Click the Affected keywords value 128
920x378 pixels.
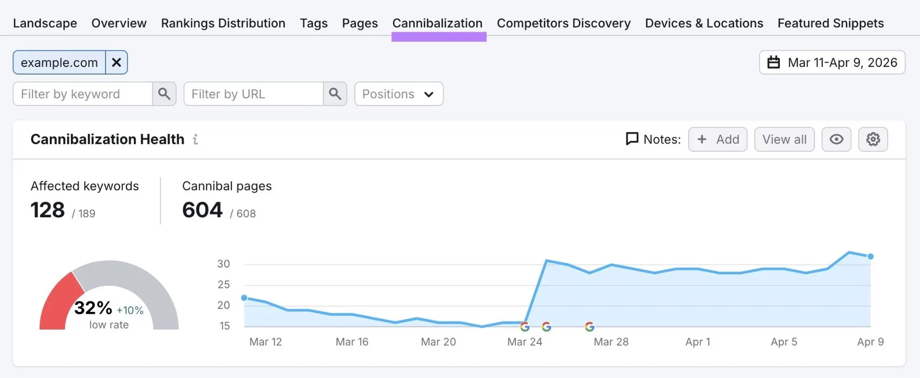pos(48,210)
